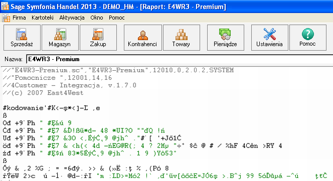Click the line "//(c) 2007 East4West"
333x181 pixels.
pos(43,93)
